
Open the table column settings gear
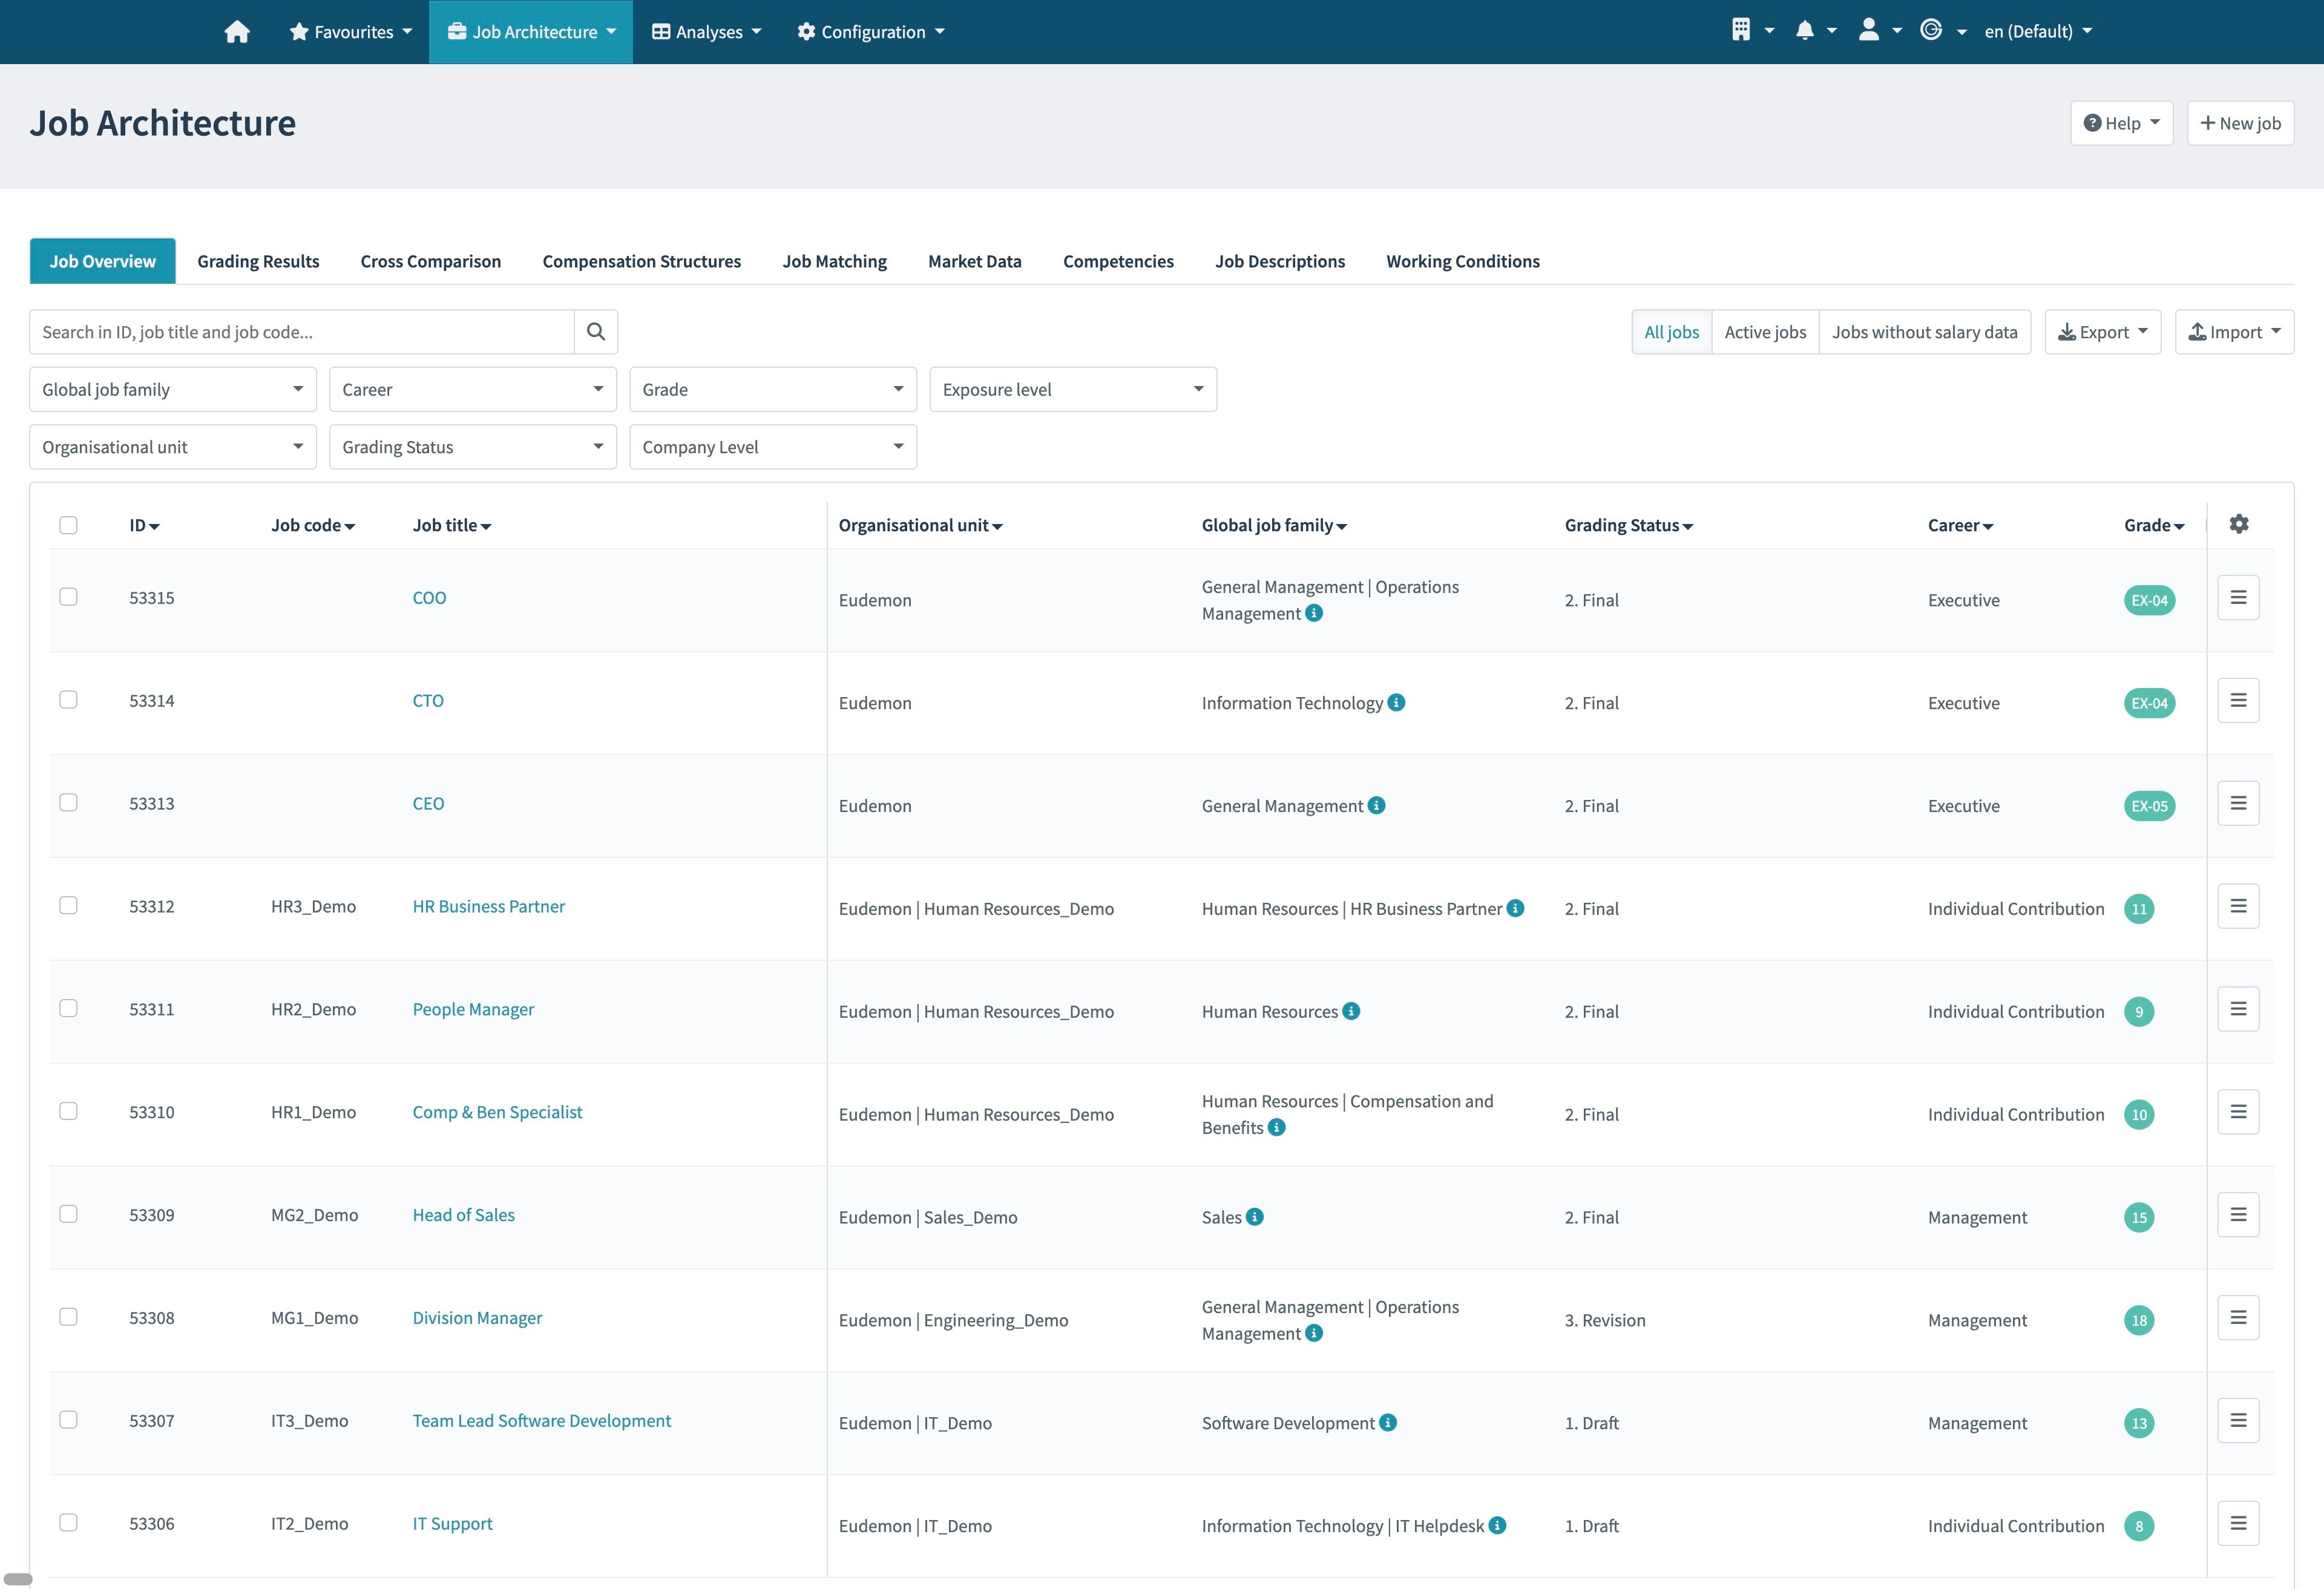coord(2239,523)
